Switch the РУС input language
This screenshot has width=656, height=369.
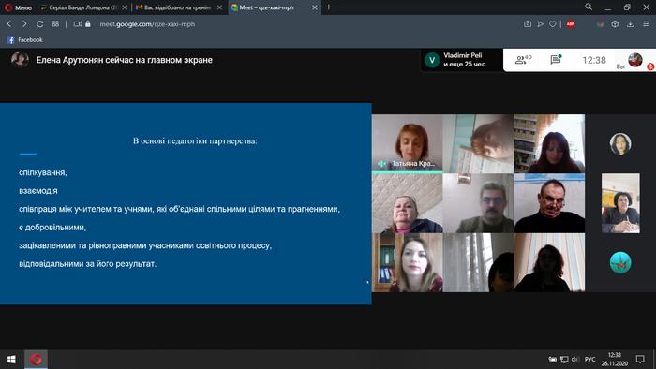point(589,360)
